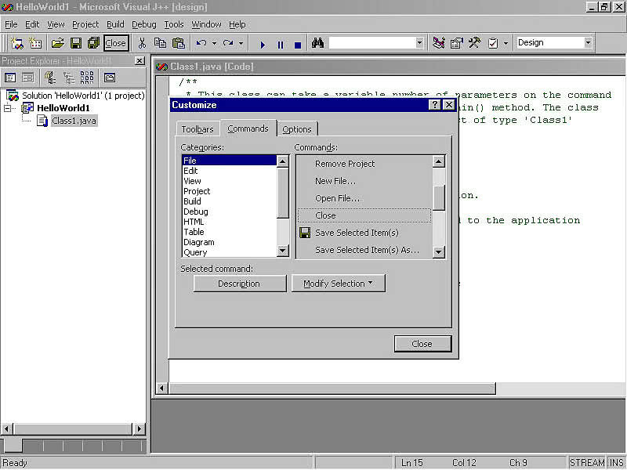The height and width of the screenshot is (470, 627).
Task: Click the grid-style icon in Project Explorer toolbar
Action: click(x=87, y=78)
